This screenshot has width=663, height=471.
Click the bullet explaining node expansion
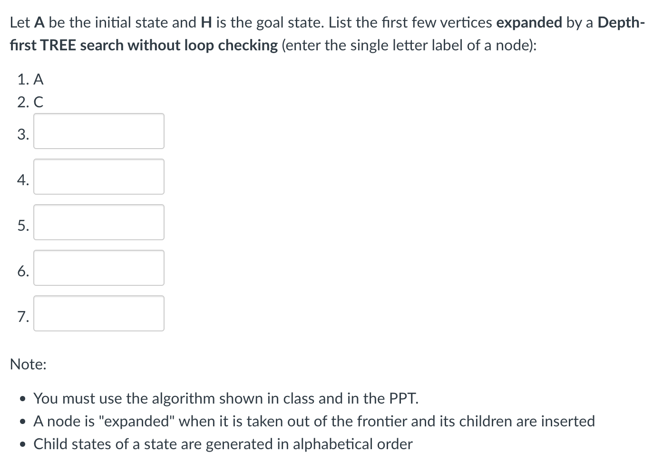[314, 421]
